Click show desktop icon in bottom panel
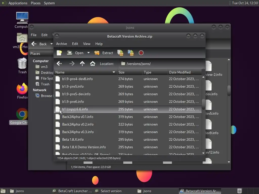 [3, 191]
